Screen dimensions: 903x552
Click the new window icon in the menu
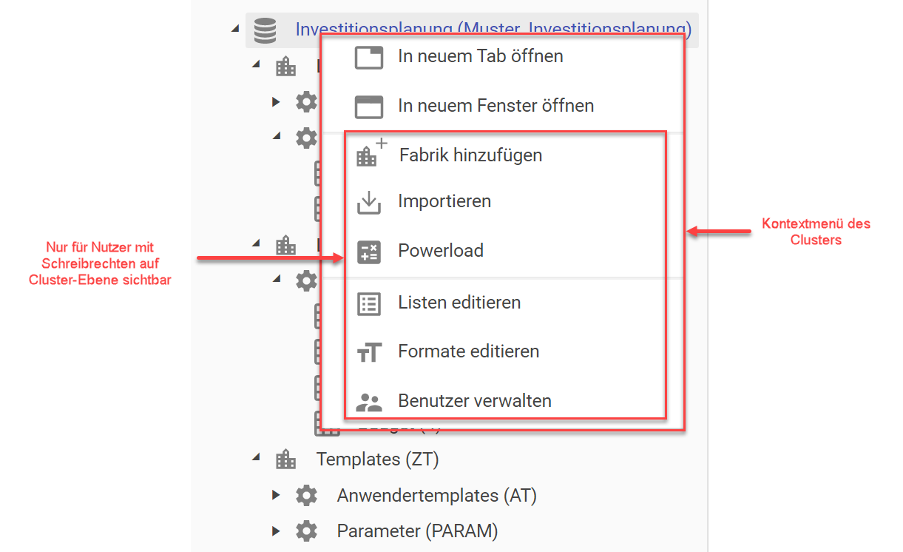point(368,105)
